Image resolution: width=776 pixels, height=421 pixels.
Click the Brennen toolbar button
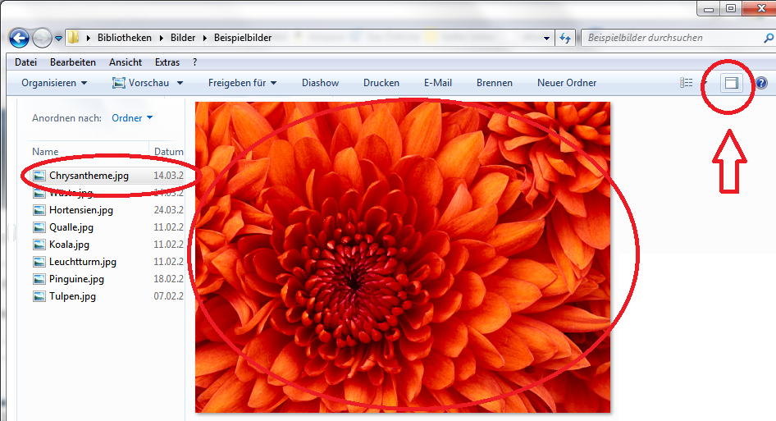point(494,83)
